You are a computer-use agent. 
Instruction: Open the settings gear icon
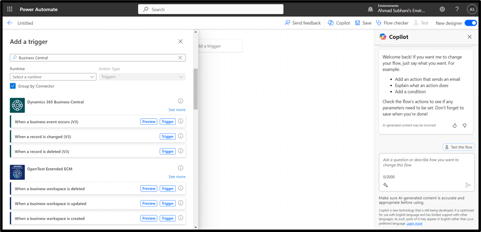(442, 9)
